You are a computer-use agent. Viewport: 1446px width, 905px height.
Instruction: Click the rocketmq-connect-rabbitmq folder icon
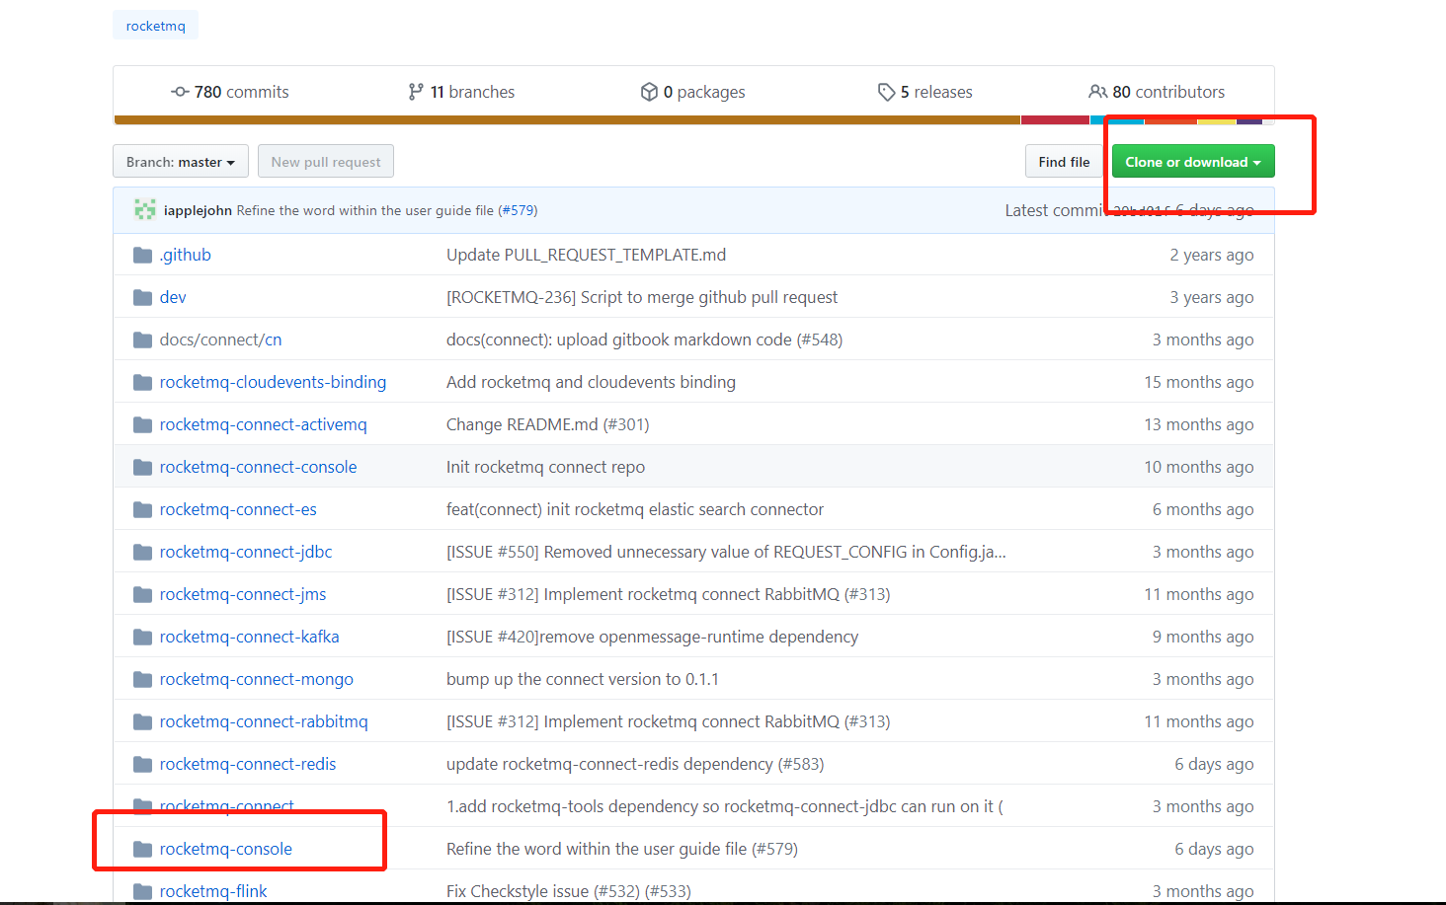click(x=143, y=722)
